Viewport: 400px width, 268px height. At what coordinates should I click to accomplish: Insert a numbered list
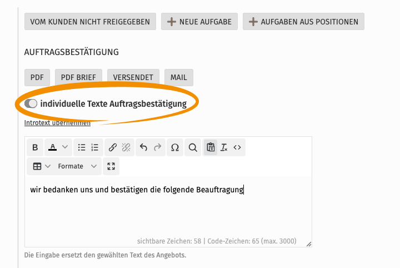tap(94, 147)
